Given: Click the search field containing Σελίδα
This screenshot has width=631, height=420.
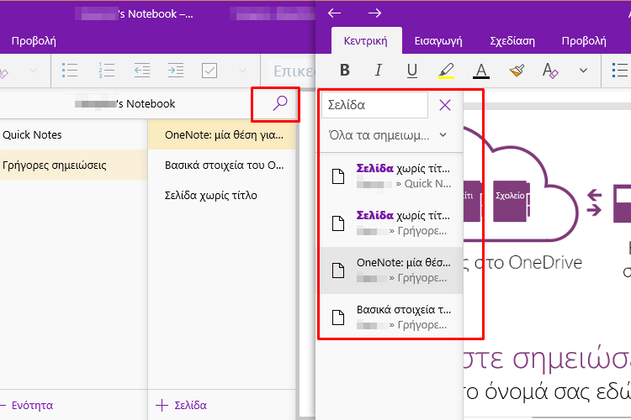Looking at the screenshot, I should tap(374, 105).
